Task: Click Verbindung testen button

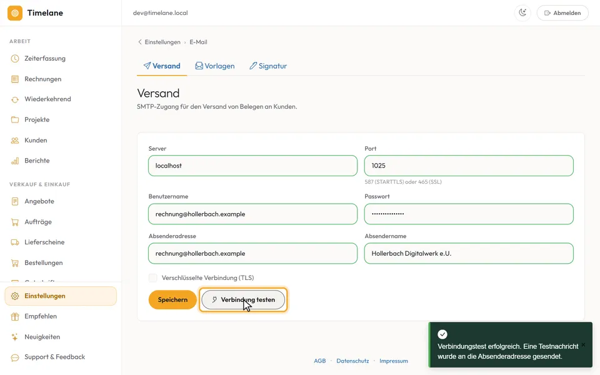Action: pyautogui.click(x=243, y=299)
